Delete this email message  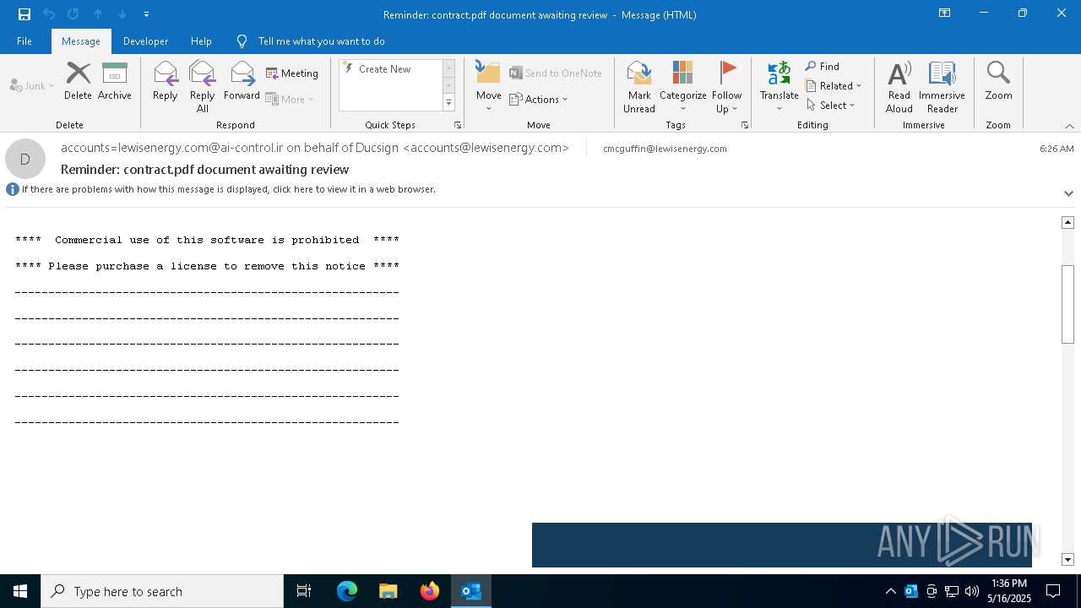78,82
